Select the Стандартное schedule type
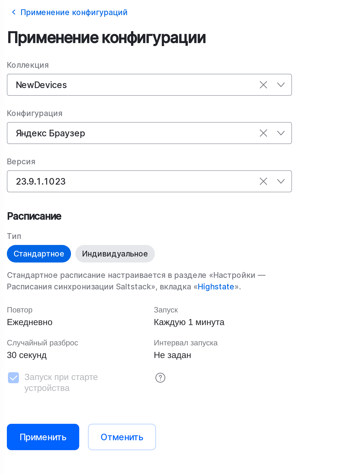355x474 pixels. tap(39, 254)
